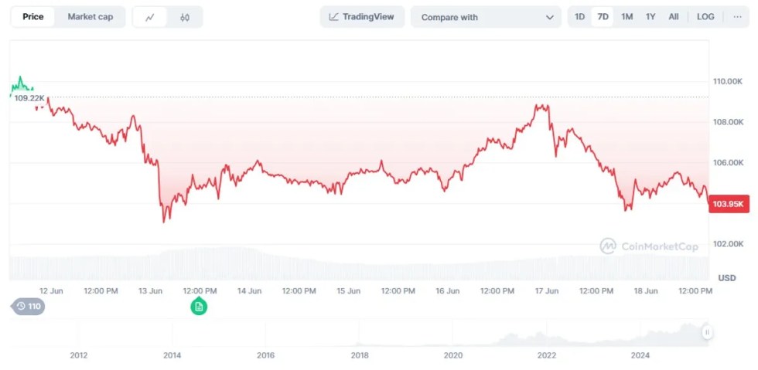Select the Market cap tab
Screen dimensions: 758x370
90,17
